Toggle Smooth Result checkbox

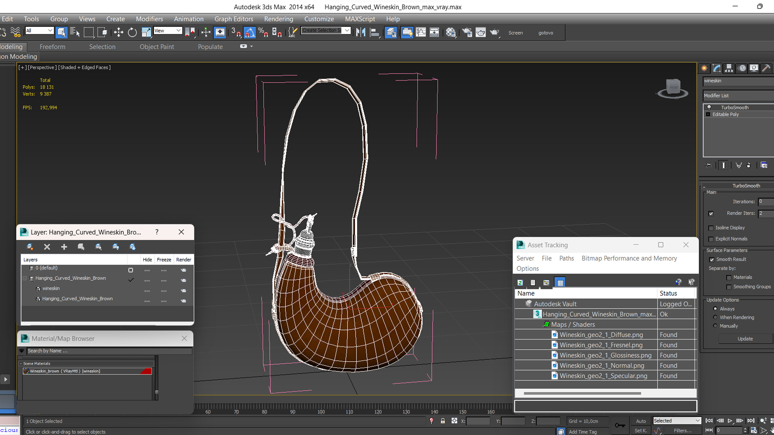coord(712,260)
